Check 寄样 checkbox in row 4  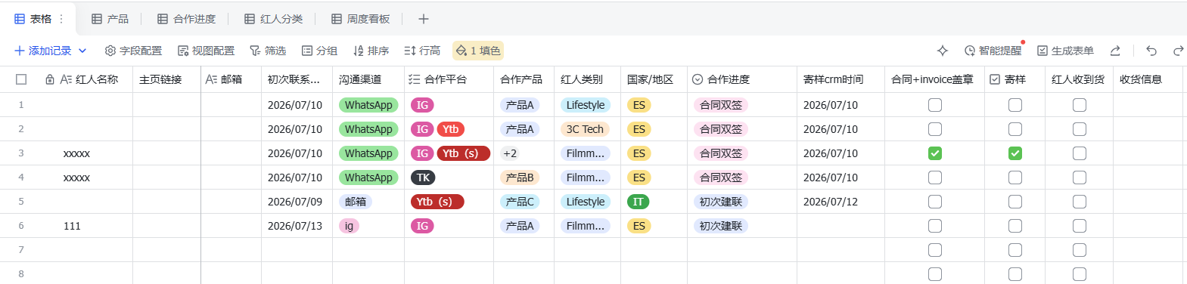(x=1015, y=177)
